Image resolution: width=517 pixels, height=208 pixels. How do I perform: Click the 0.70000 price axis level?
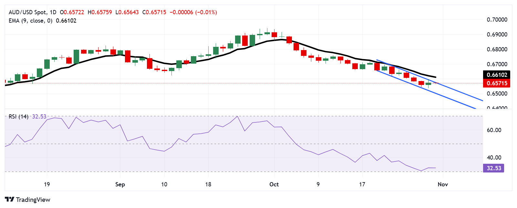pos(497,20)
